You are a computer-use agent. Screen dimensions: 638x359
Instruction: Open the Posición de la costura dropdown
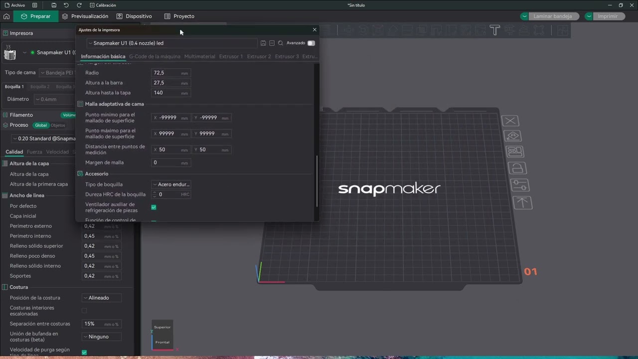coord(102,298)
